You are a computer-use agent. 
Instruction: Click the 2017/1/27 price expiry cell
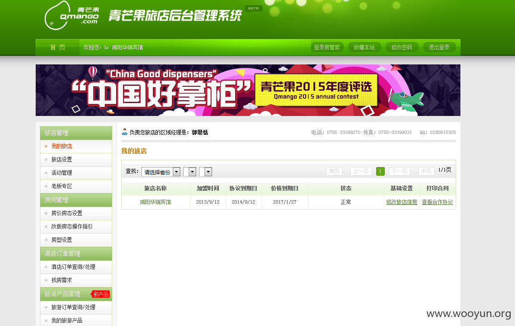coord(285,202)
